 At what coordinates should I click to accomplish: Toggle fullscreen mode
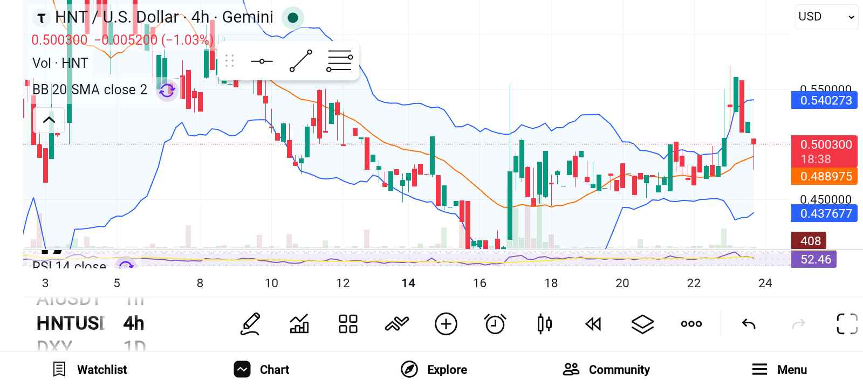tap(847, 324)
